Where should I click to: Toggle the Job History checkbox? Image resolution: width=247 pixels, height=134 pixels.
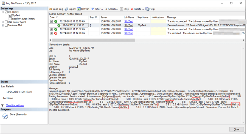[7, 12]
